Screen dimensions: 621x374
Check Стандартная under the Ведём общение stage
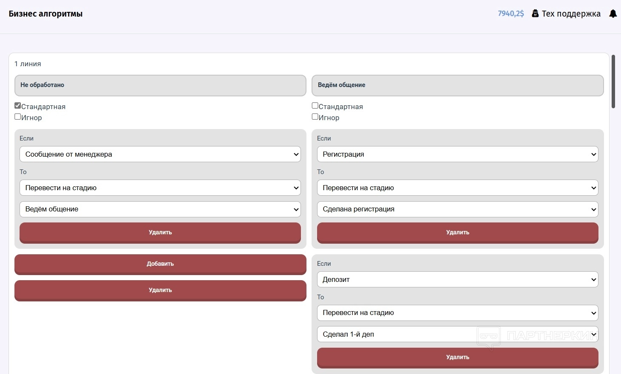315,106
